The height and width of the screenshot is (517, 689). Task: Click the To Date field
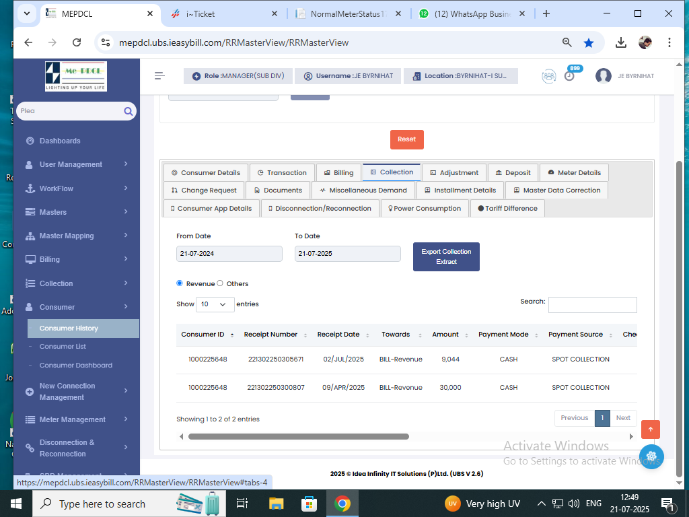(348, 254)
